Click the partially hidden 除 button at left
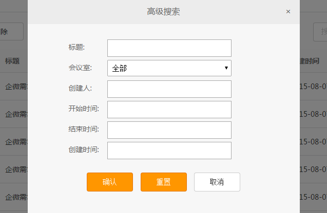This screenshot has width=327, height=213. coord(12,32)
